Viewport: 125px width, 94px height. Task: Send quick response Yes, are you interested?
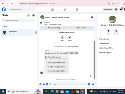point(56,63)
